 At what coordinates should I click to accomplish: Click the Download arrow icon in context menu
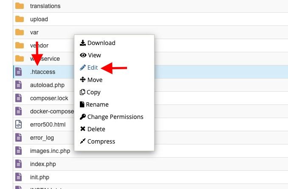(83, 43)
